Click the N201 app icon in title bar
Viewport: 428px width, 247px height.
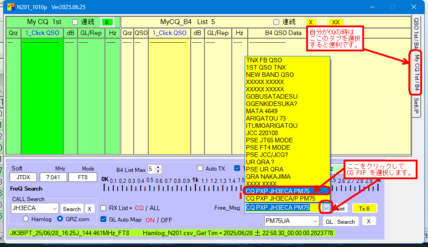pos(11,7)
